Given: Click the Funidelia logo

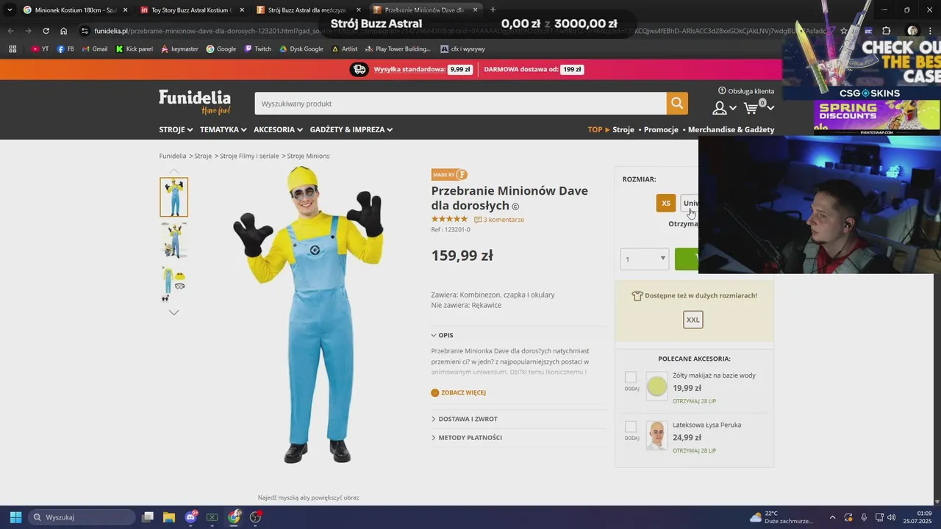Looking at the screenshot, I should click(x=195, y=101).
